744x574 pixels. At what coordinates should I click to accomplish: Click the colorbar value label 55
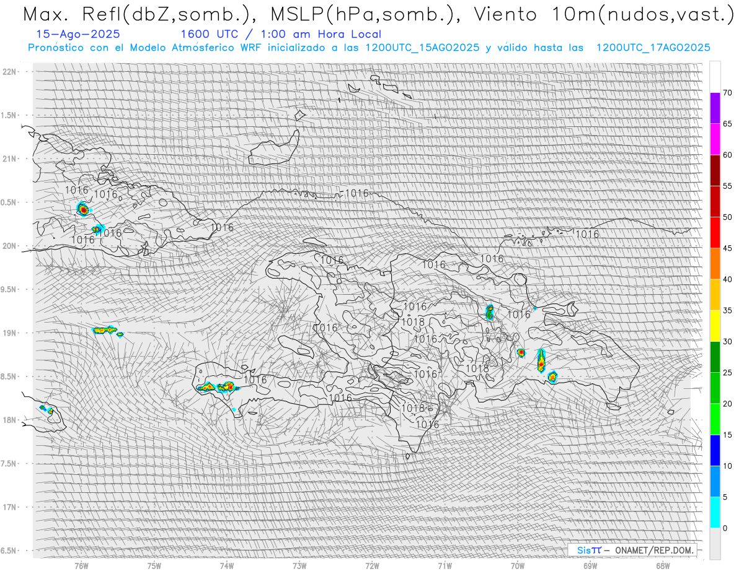pyautogui.click(x=727, y=186)
